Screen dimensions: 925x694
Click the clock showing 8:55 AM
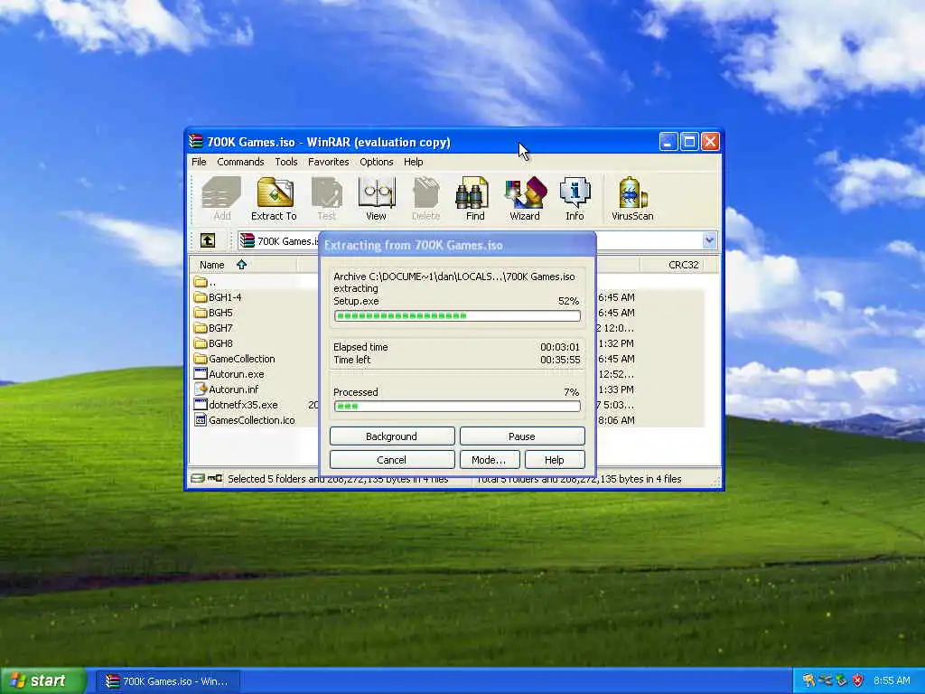[892, 680]
